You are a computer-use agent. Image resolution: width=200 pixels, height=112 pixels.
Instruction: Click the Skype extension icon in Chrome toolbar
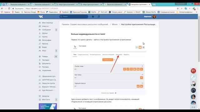coord(186,8)
